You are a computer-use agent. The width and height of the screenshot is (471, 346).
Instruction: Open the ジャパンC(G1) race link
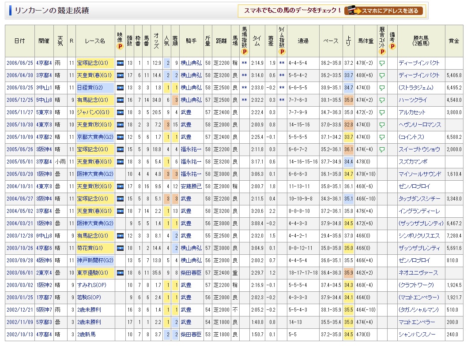(x=94, y=112)
